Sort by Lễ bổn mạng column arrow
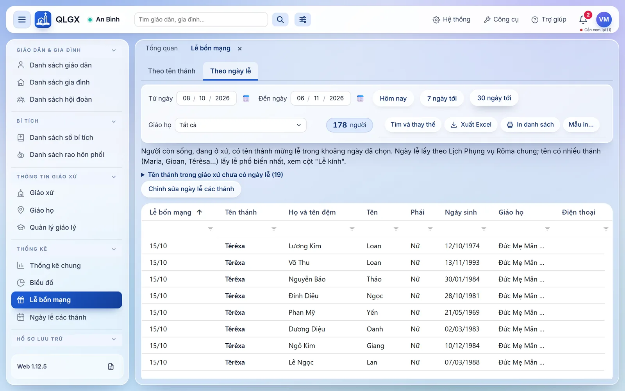Viewport: 625px width, 391px height. pos(199,212)
